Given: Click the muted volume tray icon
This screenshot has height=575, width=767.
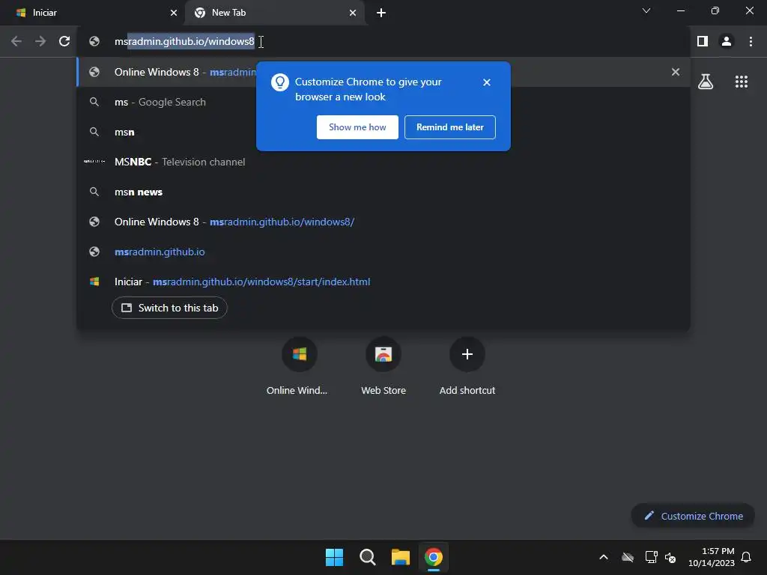Looking at the screenshot, I should click(670, 557).
